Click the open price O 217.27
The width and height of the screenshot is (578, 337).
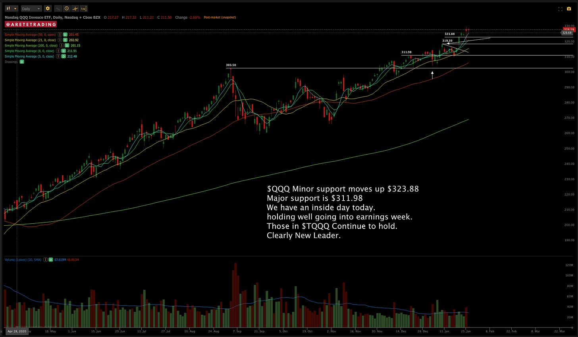111,17
